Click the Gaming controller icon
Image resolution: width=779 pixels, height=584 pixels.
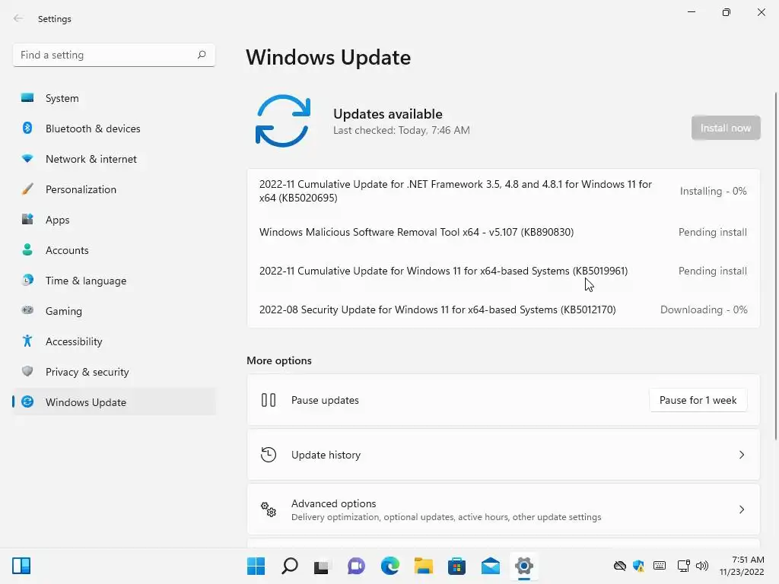click(27, 310)
